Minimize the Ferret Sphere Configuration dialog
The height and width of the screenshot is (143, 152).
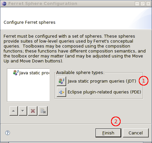click(x=137, y=4)
